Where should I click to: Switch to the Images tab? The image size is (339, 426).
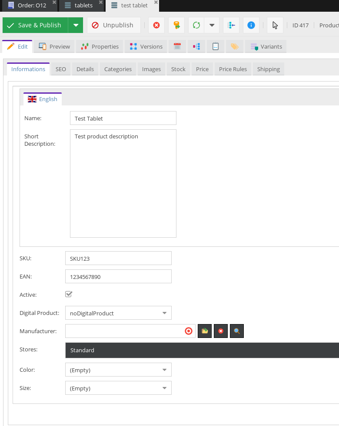151,69
